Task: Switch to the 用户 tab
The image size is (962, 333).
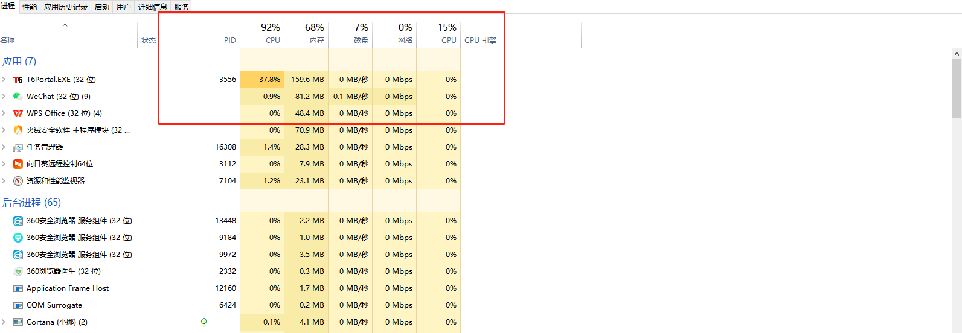Action: [124, 7]
